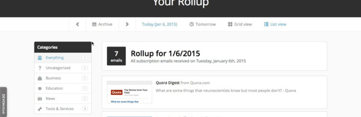The image size is (361, 117).
Task: Click the clock icon beside Tomorrow
Action: click(x=191, y=24)
